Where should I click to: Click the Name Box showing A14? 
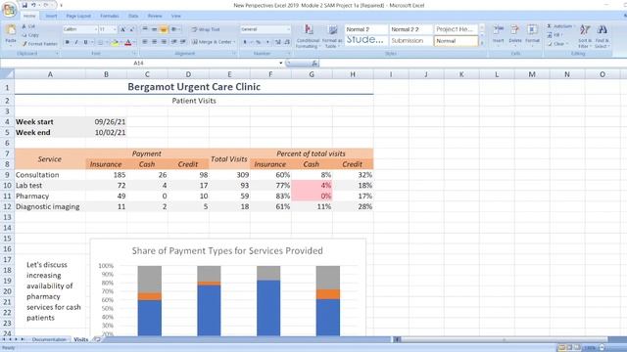point(139,63)
